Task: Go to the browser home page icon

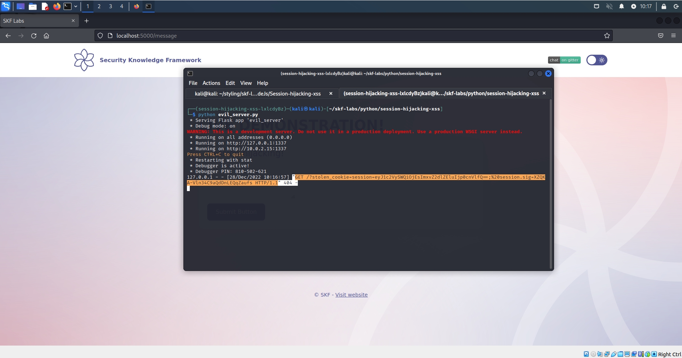Action: point(46,36)
